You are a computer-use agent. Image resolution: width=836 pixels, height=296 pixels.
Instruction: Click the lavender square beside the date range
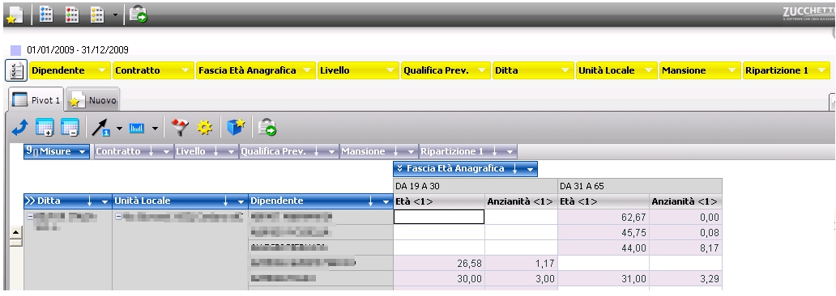pyautogui.click(x=16, y=50)
